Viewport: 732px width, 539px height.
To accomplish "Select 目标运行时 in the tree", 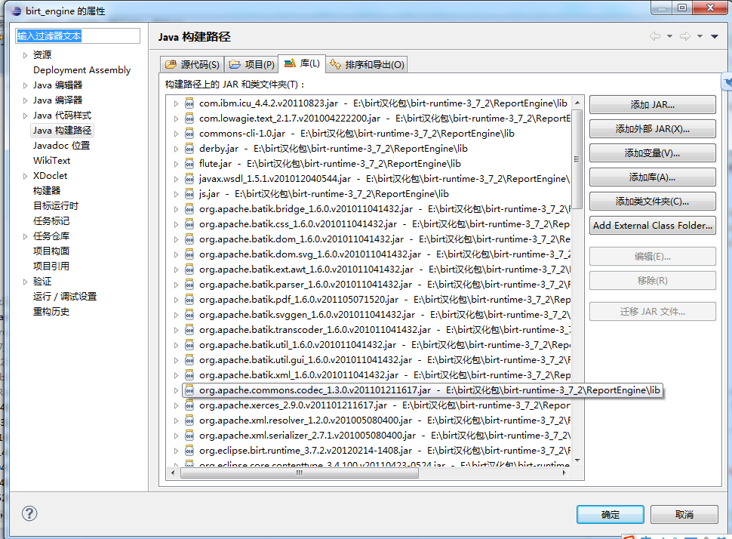I will (x=56, y=206).
